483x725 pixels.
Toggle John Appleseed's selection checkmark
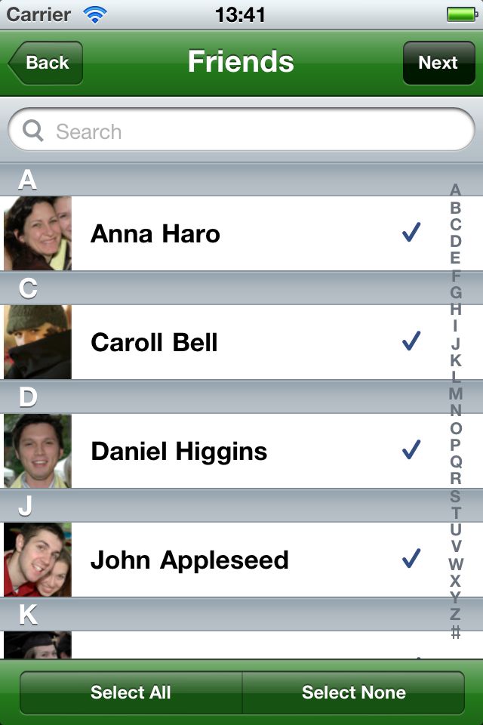point(411,558)
